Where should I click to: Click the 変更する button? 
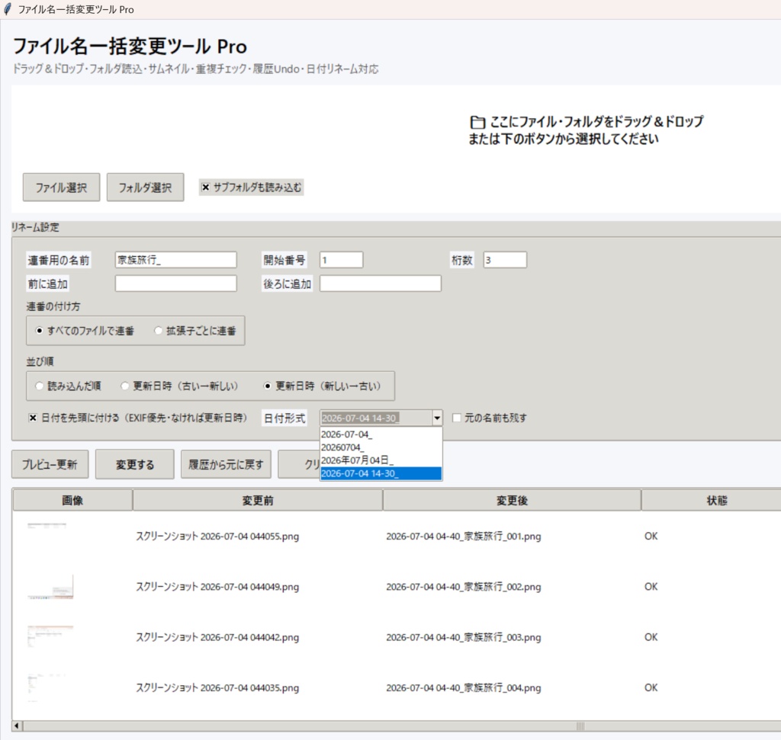[135, 464]
